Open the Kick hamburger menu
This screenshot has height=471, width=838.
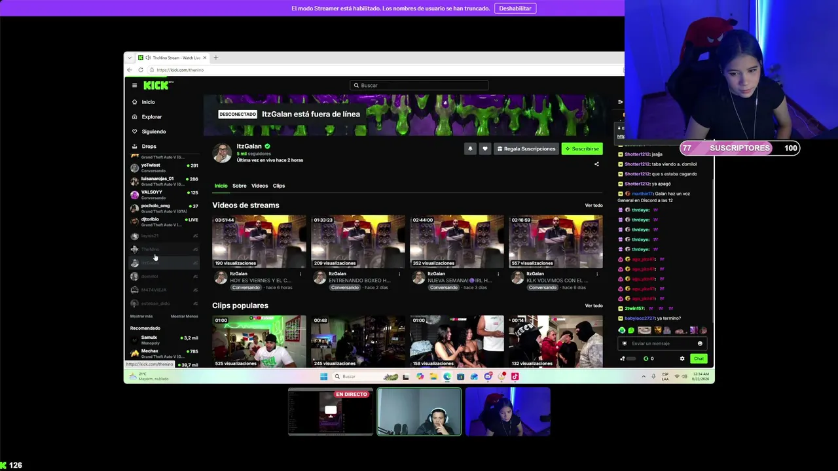click(x=134, y=85)
